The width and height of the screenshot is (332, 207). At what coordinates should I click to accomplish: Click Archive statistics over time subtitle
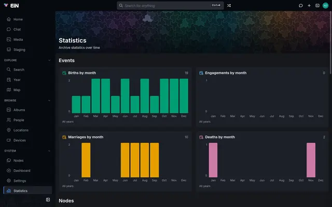pos(79,48)
